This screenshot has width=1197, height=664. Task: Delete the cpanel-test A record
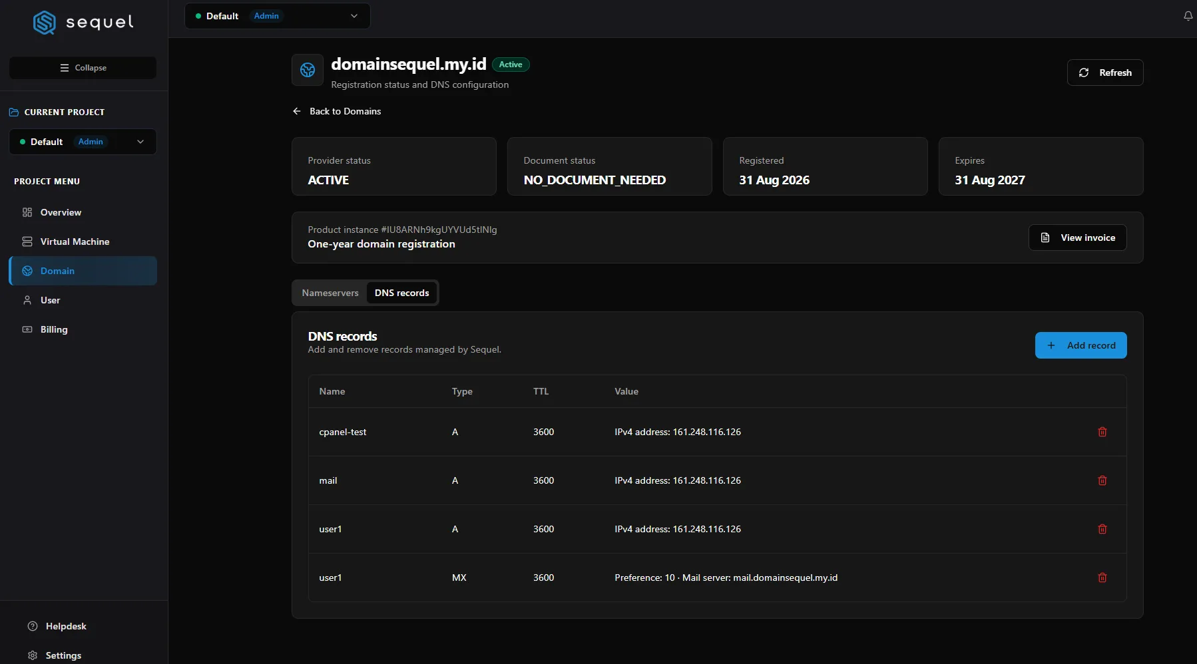tap(1102, 432)
